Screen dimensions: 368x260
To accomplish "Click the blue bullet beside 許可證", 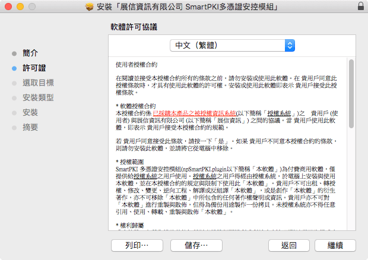I will (x=14, y=68).
